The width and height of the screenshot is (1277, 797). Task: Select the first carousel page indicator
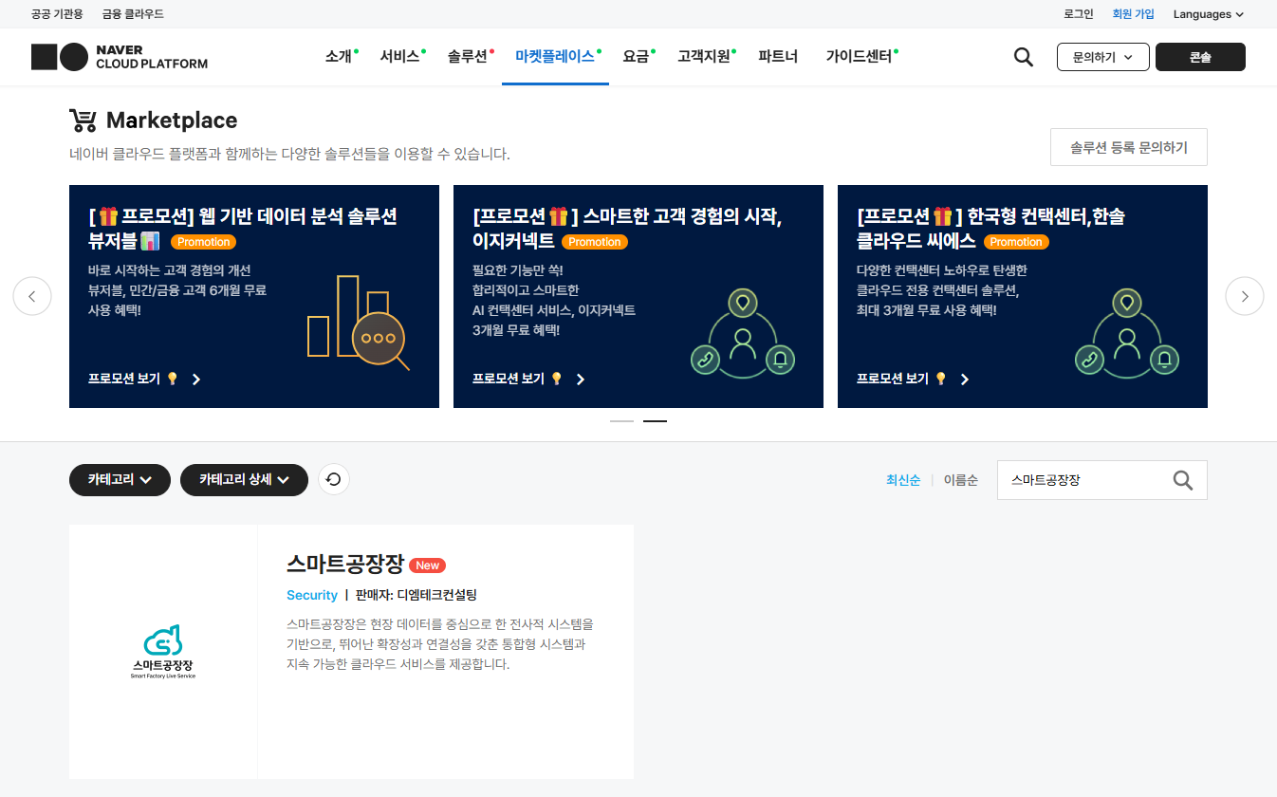(x=621, y=420)
